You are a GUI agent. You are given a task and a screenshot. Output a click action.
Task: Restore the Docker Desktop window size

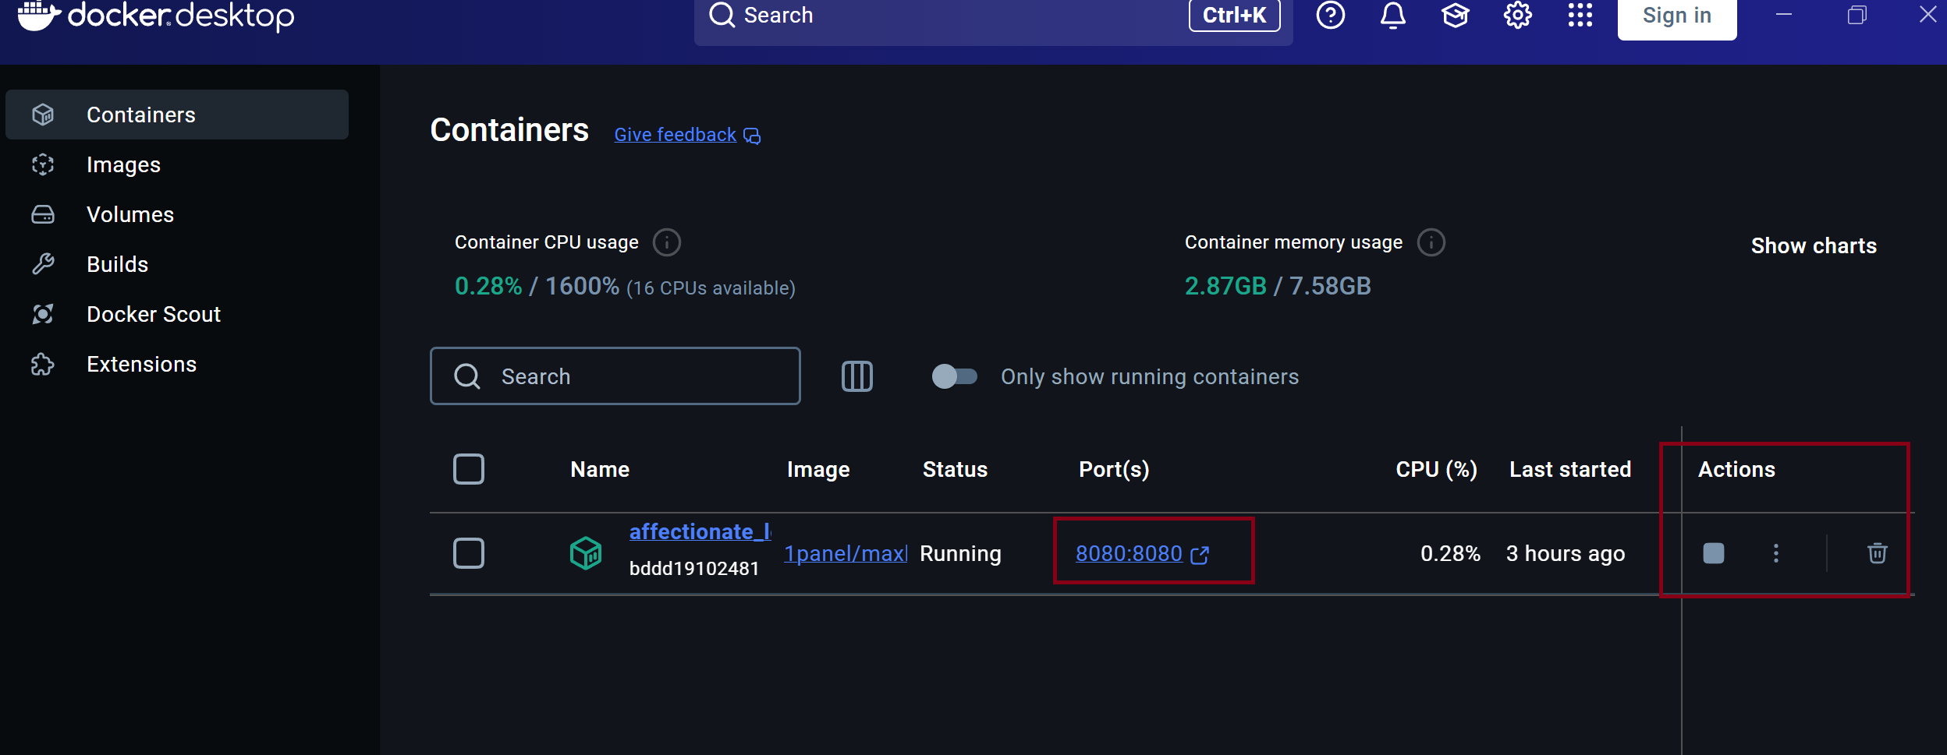click(1857, 15)
